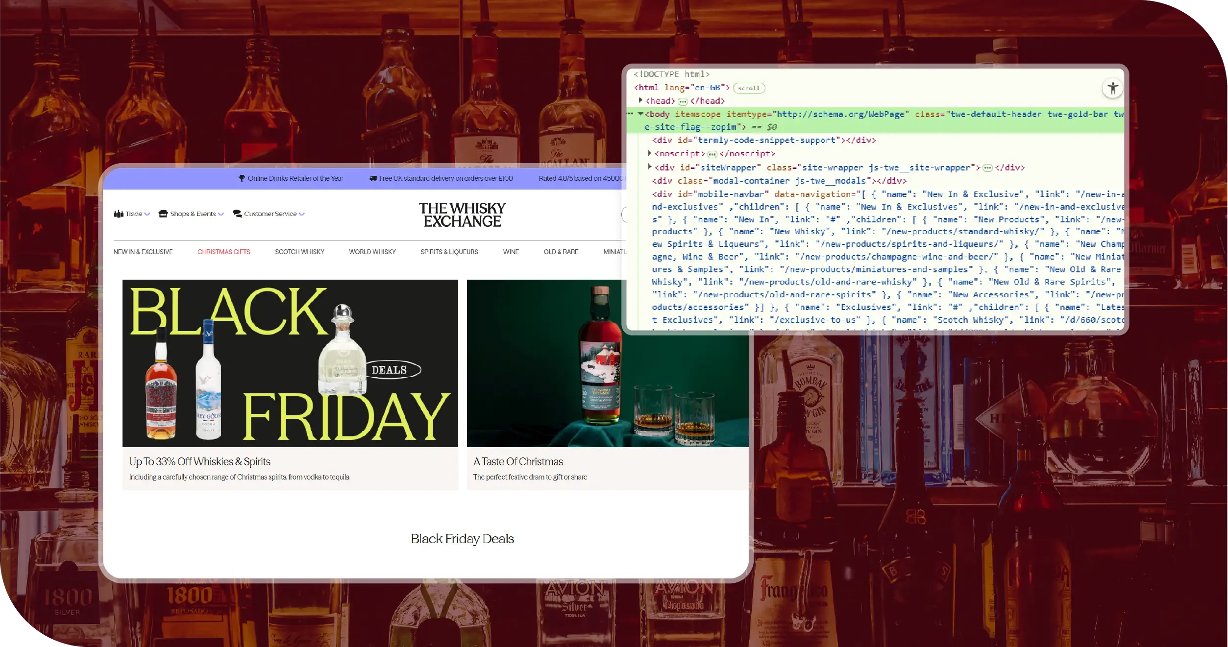The height and width of the screenshot is (647, 1228).
Task: Open Spirits & Liqueurs menu item
Action: coord(449,252)
